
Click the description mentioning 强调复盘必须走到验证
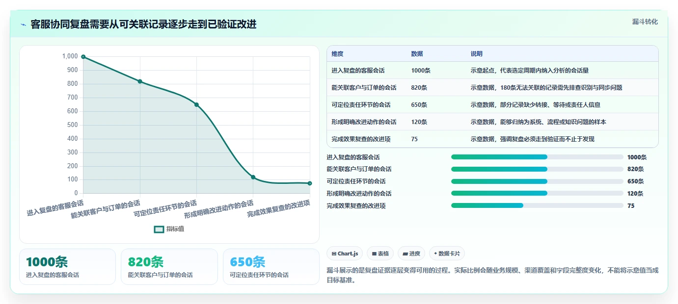click(x=532, y=139)
